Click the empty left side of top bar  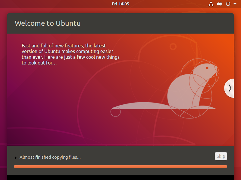click(x=45, y=4)
